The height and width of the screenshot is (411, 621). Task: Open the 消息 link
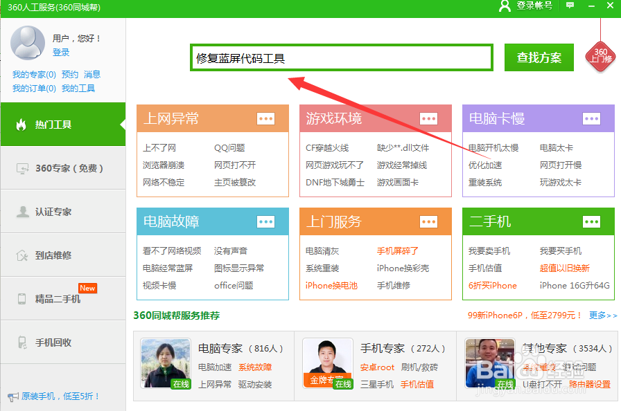click(x=92, y=74)
